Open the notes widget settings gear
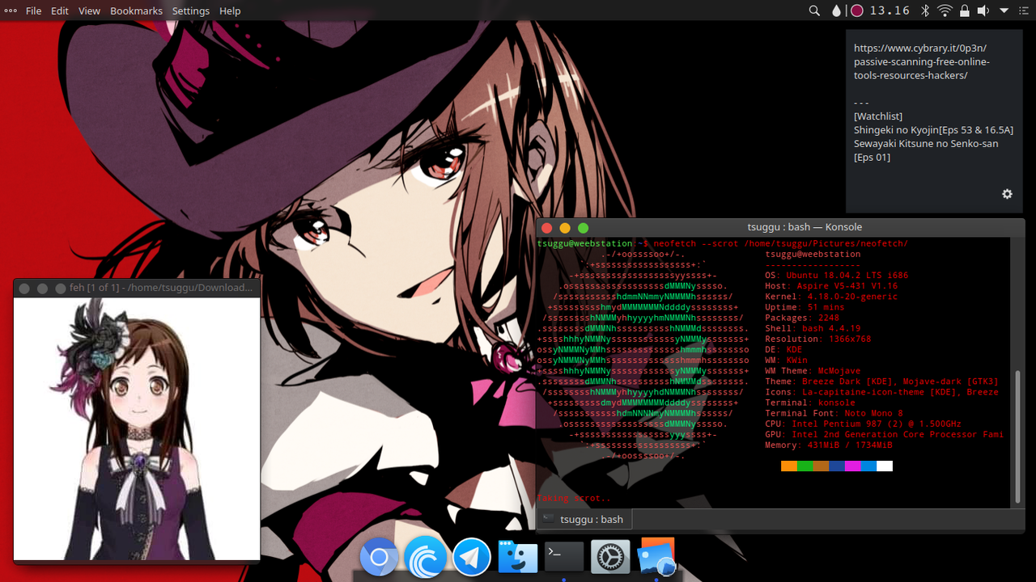Viewport: 1036px width, 582px height. (x=1007, y=194)
